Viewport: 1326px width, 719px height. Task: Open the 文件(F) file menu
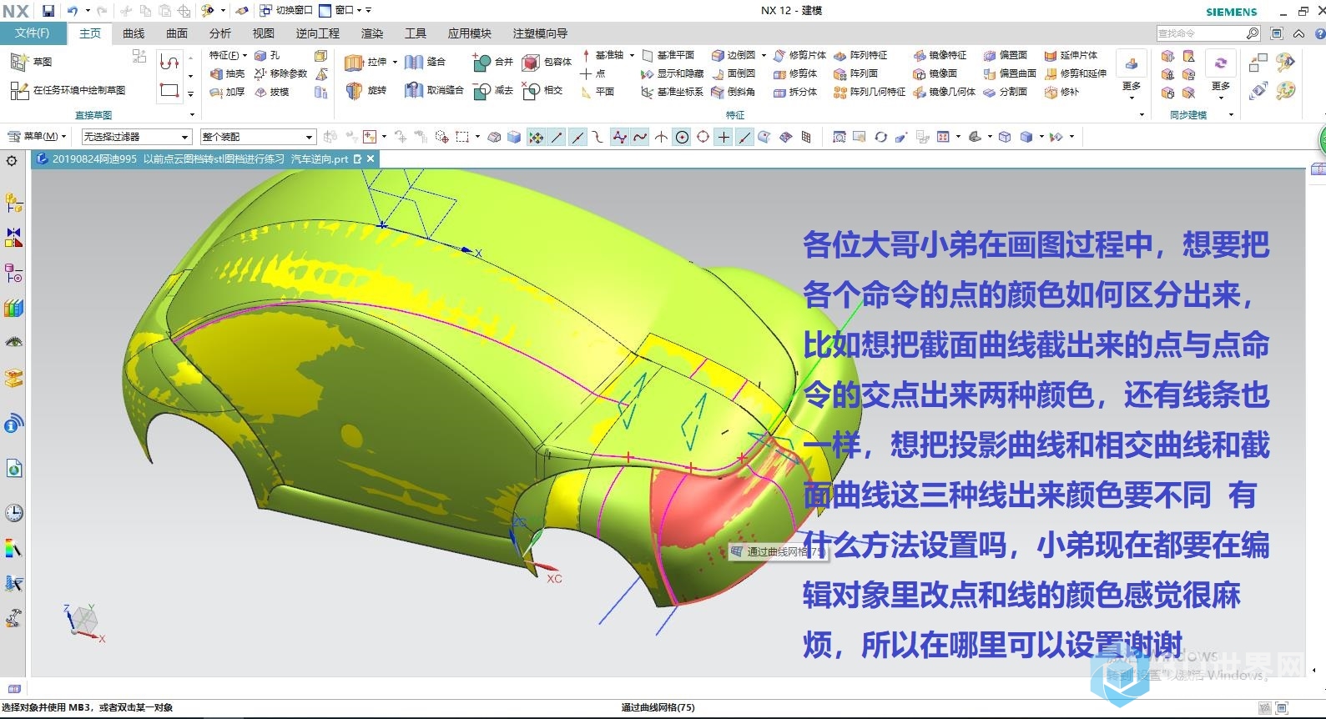coord(33,33)
